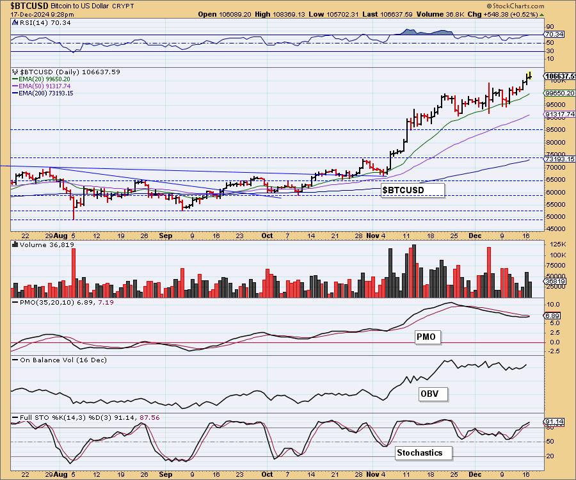Click the RSI(14) area-chart legend icon

15,22
